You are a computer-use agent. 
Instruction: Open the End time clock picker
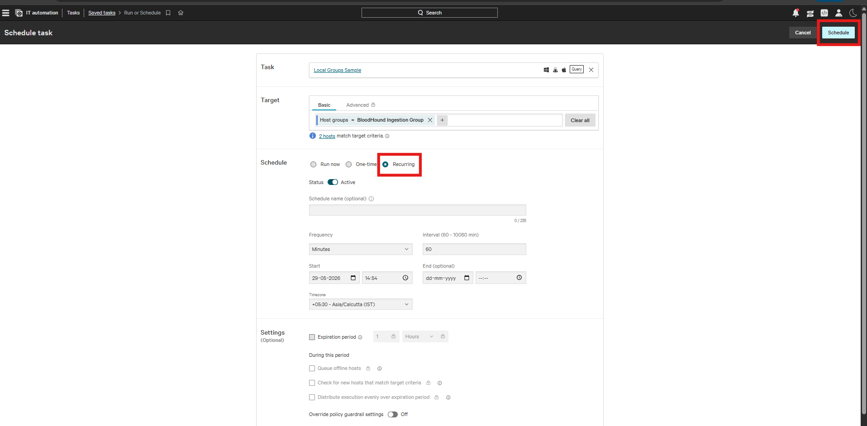coord(519,278)
